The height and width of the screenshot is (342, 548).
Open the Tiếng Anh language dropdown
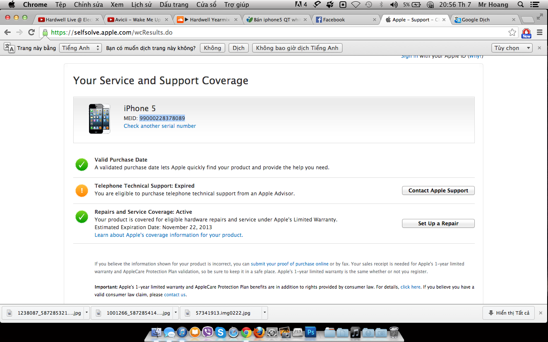(80, 48)
